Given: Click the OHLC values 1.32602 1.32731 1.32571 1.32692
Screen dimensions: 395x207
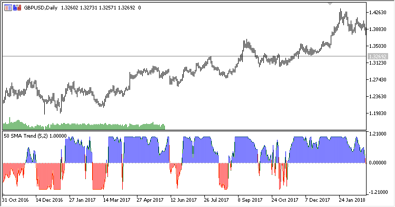Looking at the screenshot, I should [x=98, y=8].
